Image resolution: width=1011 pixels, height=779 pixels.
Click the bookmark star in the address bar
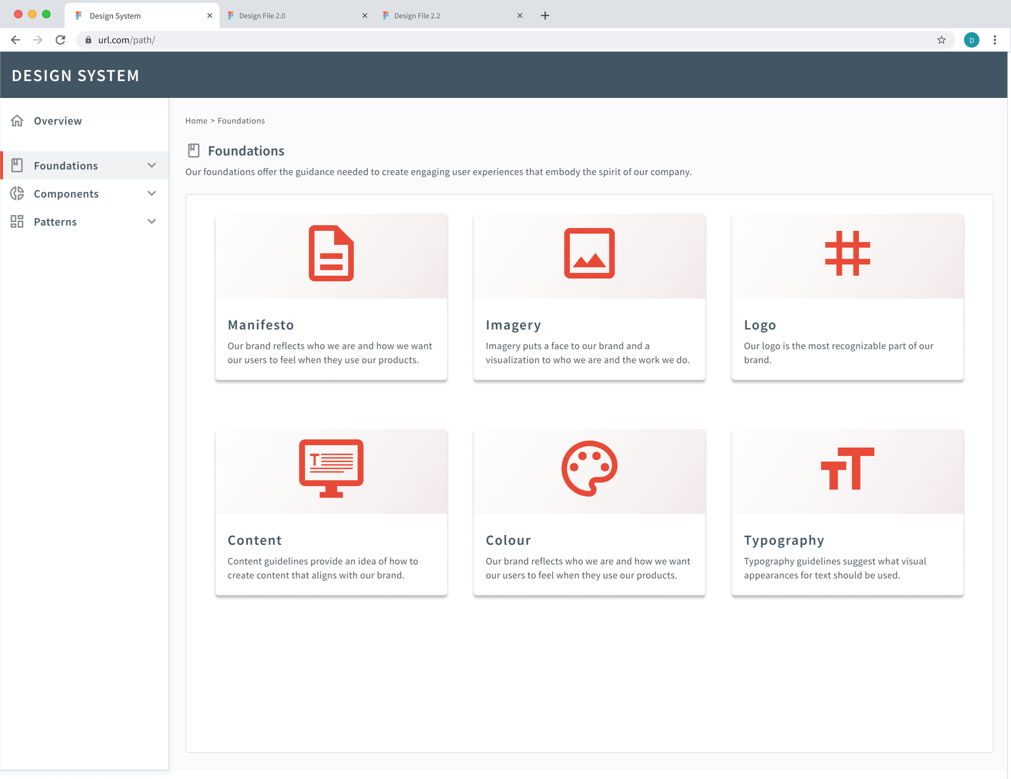click(941, 40)
